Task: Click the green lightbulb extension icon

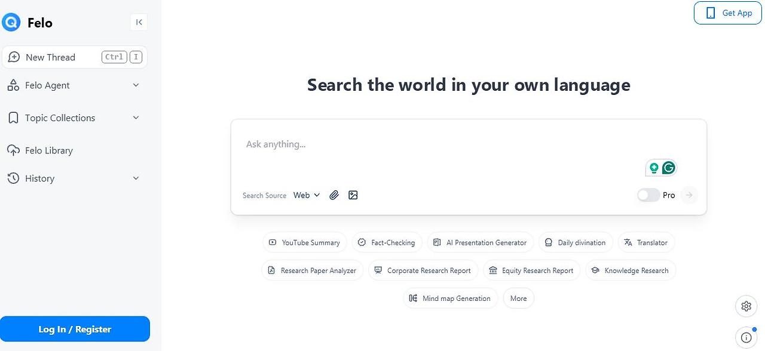Action: coord(654,168)
